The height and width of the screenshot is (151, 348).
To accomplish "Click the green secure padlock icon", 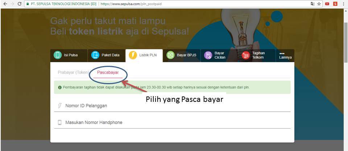I will pos(28,4).
